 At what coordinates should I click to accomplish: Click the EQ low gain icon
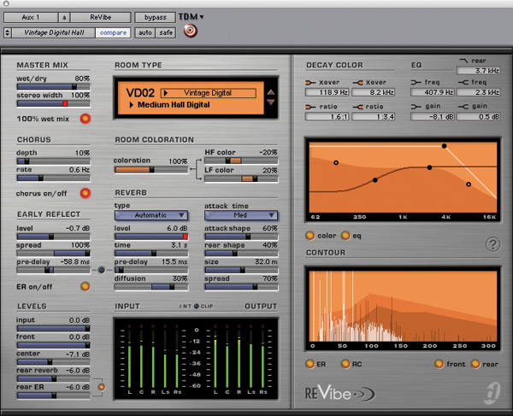coord(416,107)
